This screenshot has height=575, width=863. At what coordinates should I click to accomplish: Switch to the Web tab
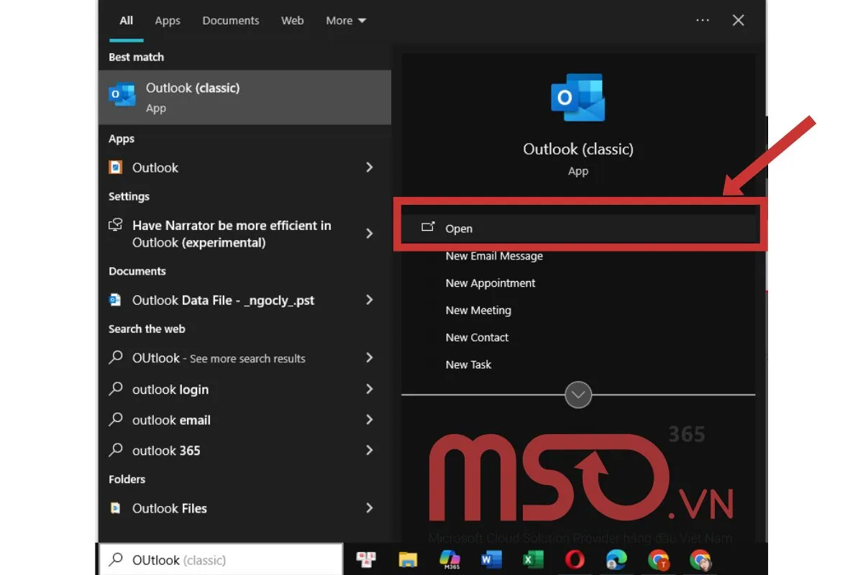[292, 20]
